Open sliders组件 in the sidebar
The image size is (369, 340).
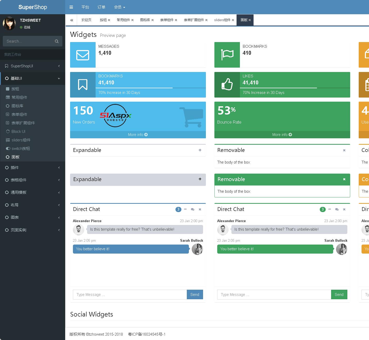21,140
